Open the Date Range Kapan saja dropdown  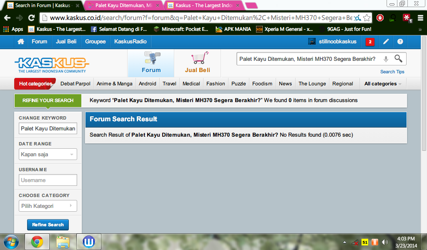pyautogui.click(x=48, y=154)
